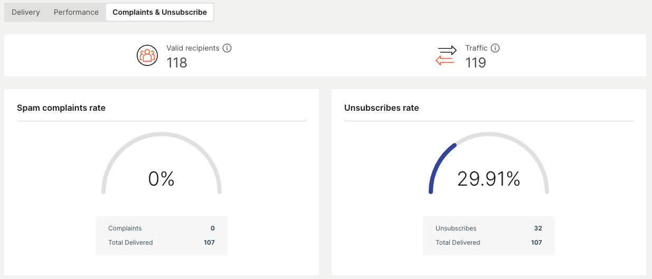Screen dimensions: 652x279
Task: Open the Performance tab
Action: tap(76, 12)
